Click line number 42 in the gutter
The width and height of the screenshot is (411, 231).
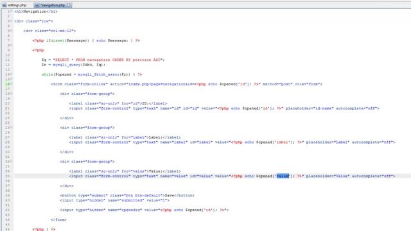(7, 210)
